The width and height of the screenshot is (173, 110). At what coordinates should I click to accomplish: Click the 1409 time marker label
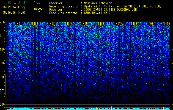(150, 24)
